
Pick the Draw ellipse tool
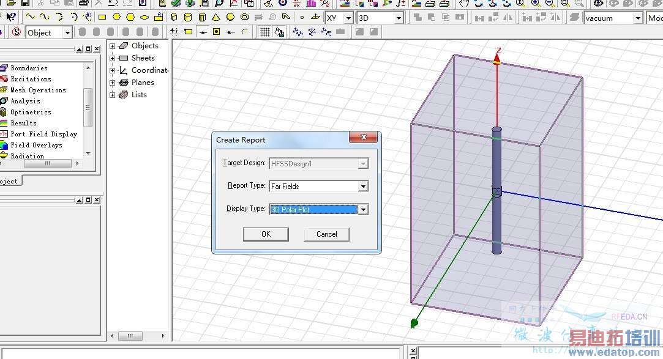coord(144,17)
